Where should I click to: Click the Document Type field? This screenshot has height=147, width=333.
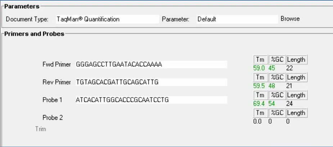(x=107, y=19)
